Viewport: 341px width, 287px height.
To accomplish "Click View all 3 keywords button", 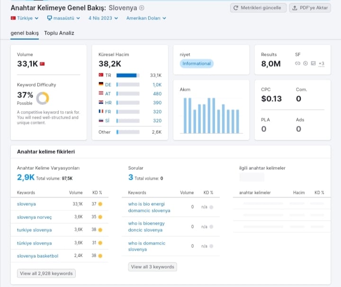I will tap(153, 267).
